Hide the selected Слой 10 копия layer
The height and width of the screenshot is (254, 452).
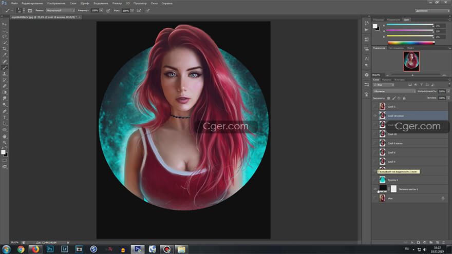(x=375, y=116)
